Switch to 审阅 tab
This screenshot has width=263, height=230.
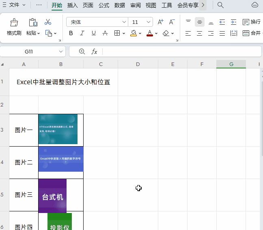136,5
